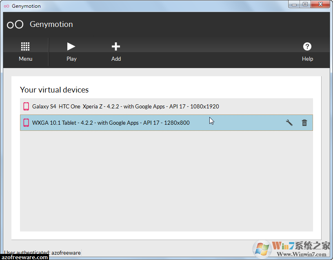Open the Help question mark icon
Image resolution: width=333 pixels, height=260 pixels.
(307, 46)
